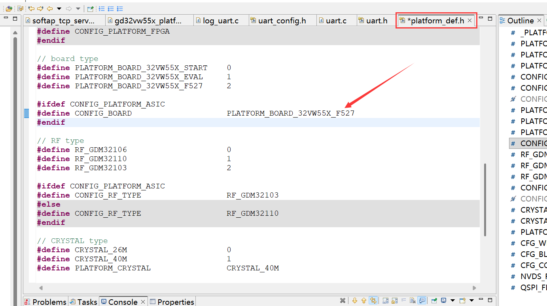547x306 pixels.
Task: Click the editor horizontal scroll right arrow
Action: (x=474, y=288)
